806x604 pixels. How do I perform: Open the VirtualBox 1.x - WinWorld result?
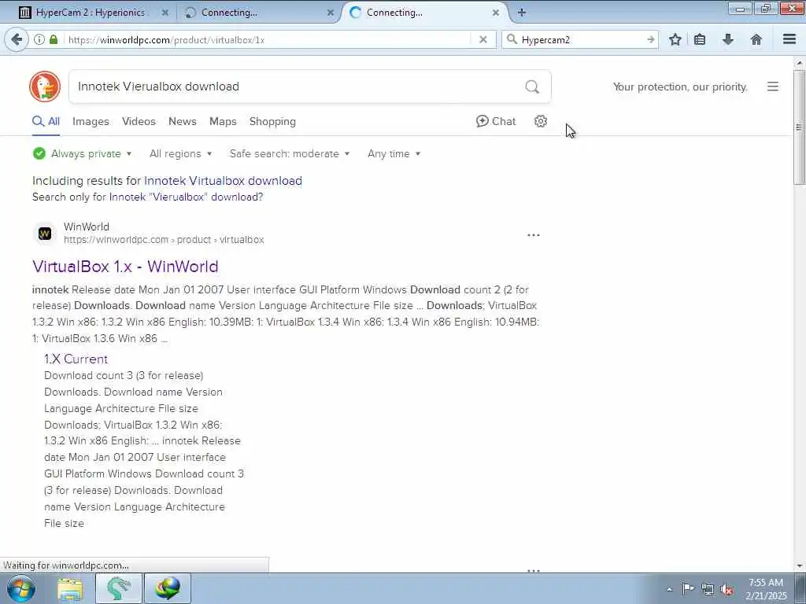(x=125, y=267)
